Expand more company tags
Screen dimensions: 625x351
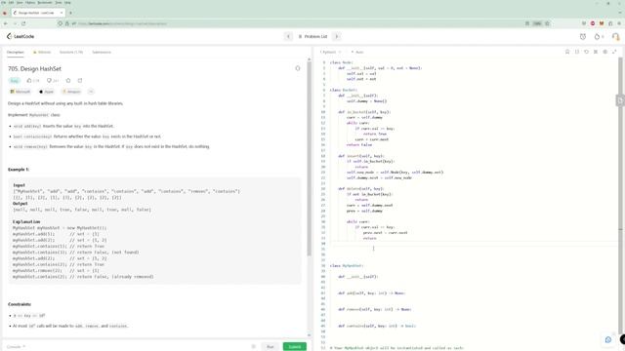(x=91, y=92)
